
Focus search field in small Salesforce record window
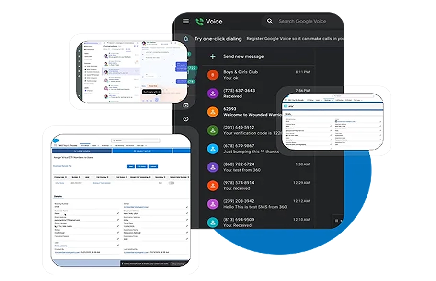coord(353,96)
